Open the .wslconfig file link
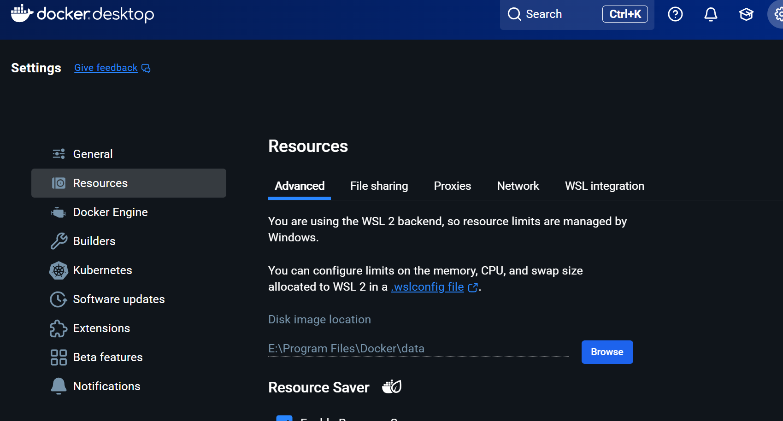The image size is (783, 421). click(427, 287)
